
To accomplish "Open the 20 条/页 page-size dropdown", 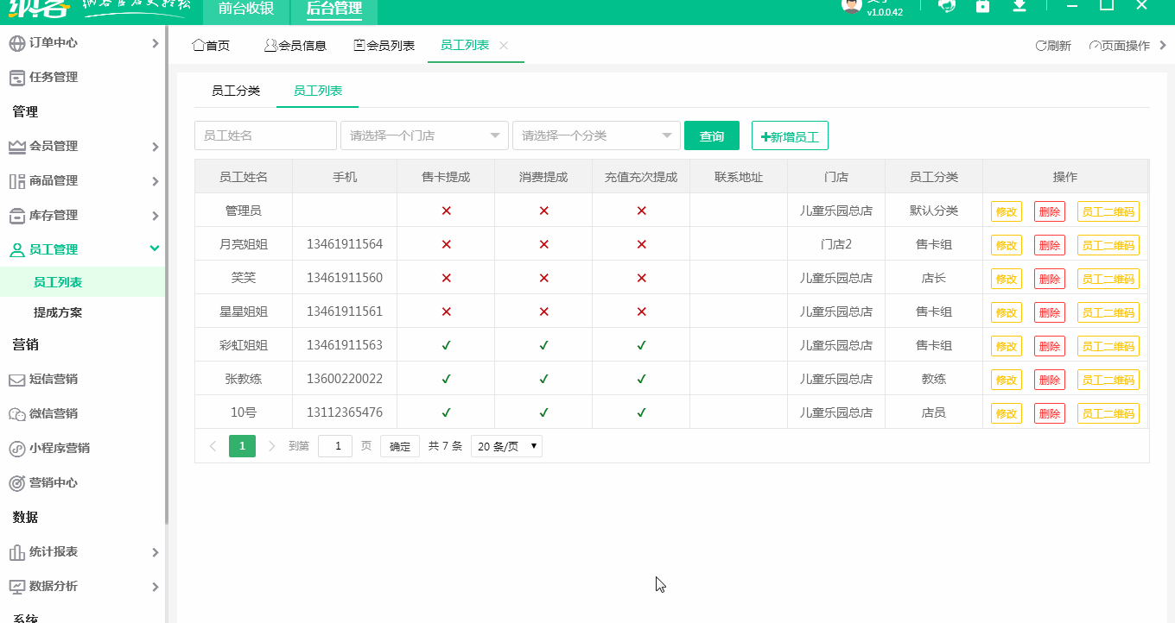I will (x=506, y=446).
